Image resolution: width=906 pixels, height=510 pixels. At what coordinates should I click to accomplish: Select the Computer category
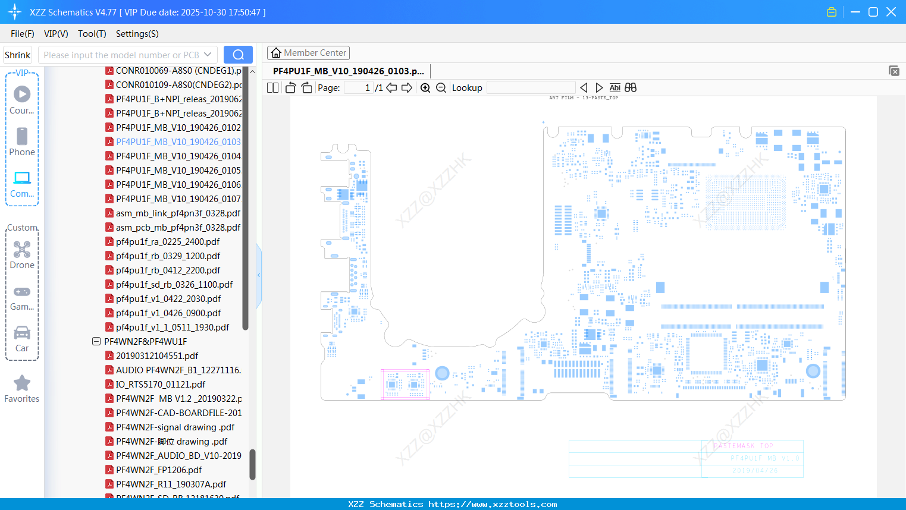tap(22, 184)
